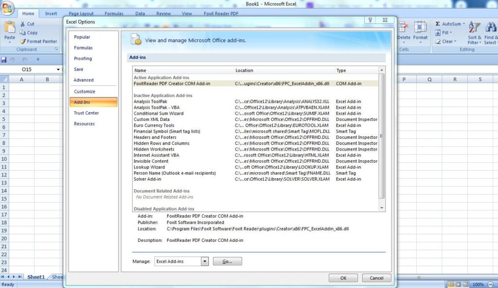
Task: Select Proofing in Excel Options sidebar
Action: (93, 59)
